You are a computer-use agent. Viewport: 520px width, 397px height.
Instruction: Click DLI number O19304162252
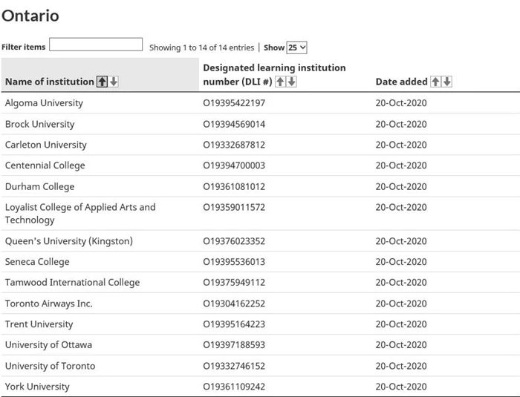click(x=234, y=304)
